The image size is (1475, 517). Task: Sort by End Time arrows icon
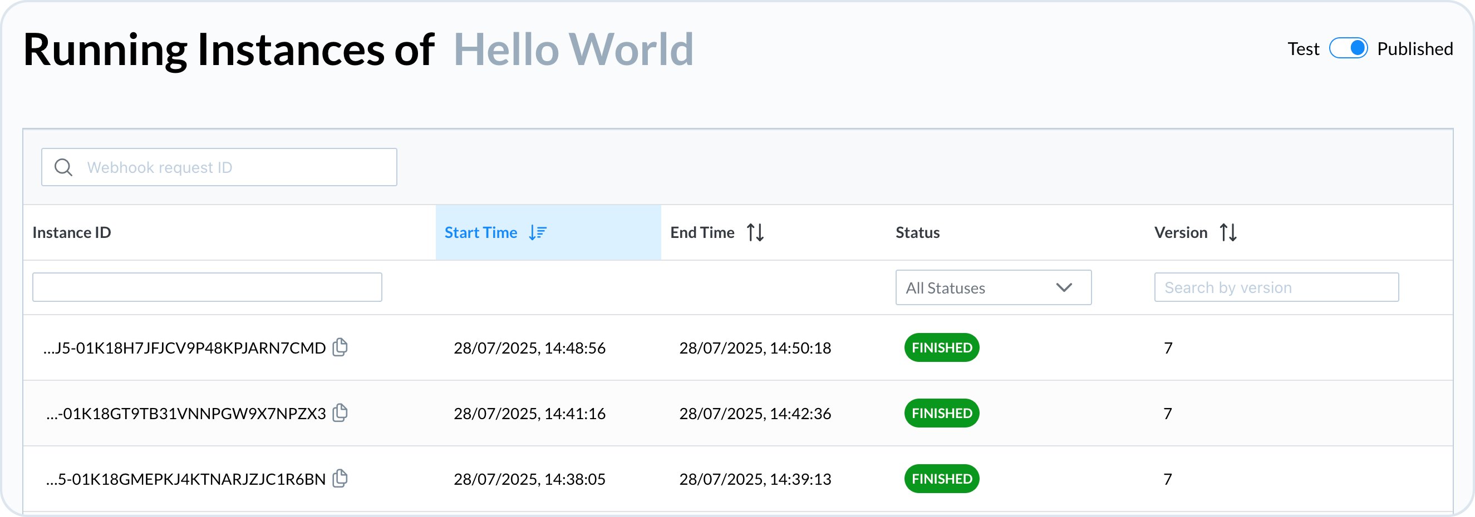(755, 233)
